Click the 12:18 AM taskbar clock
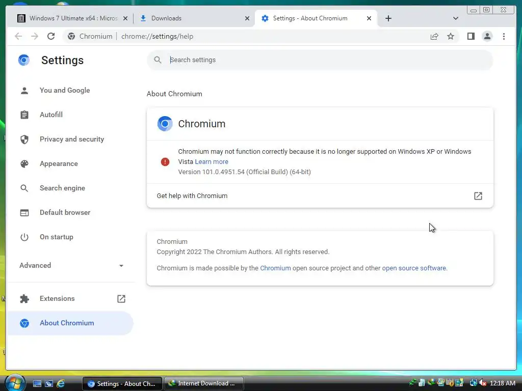522x391 pixels. pos(502,383)
